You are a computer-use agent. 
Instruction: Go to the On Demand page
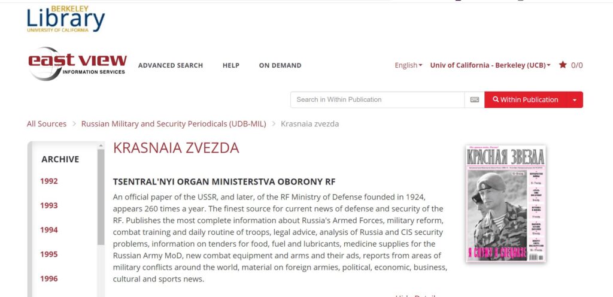pyautogui.click(x=280, y=65)
